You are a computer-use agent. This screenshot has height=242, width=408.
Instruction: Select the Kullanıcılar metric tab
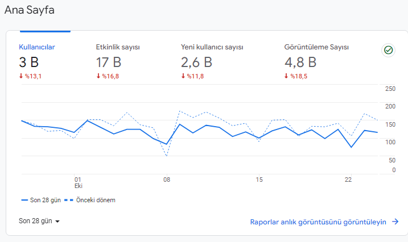(x=37, y=47)
